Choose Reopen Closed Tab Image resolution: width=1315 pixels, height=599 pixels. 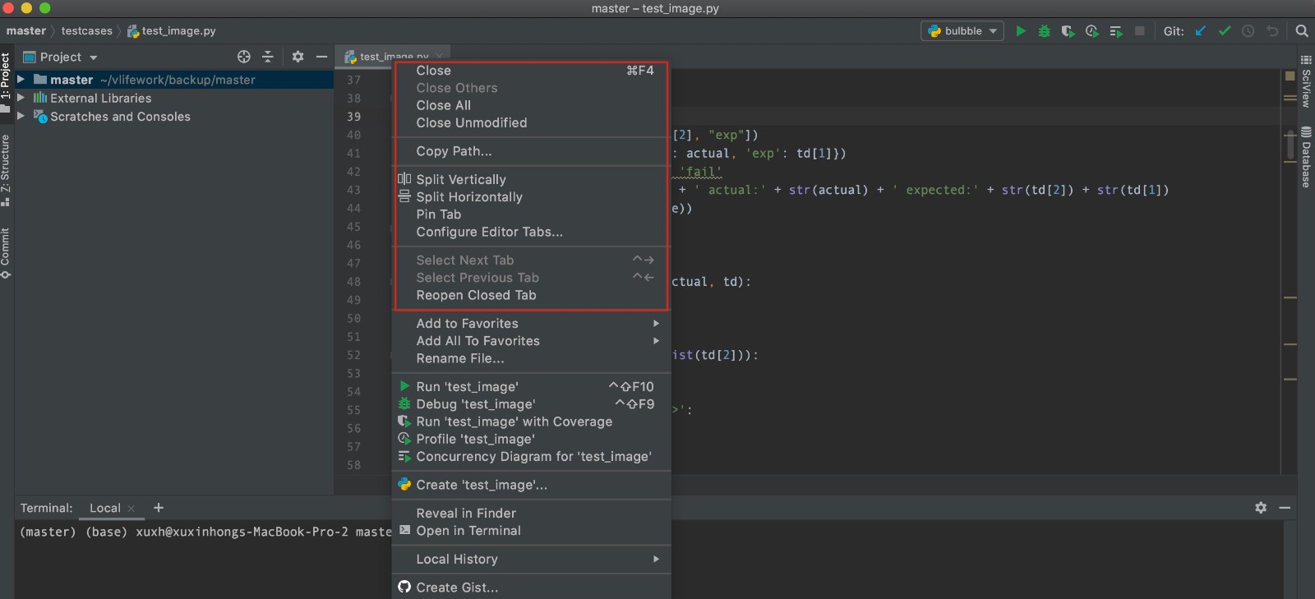coord(531,295)
